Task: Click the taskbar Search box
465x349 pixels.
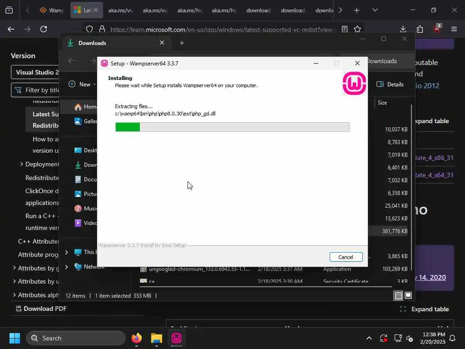Action: (x=76, y=338)
